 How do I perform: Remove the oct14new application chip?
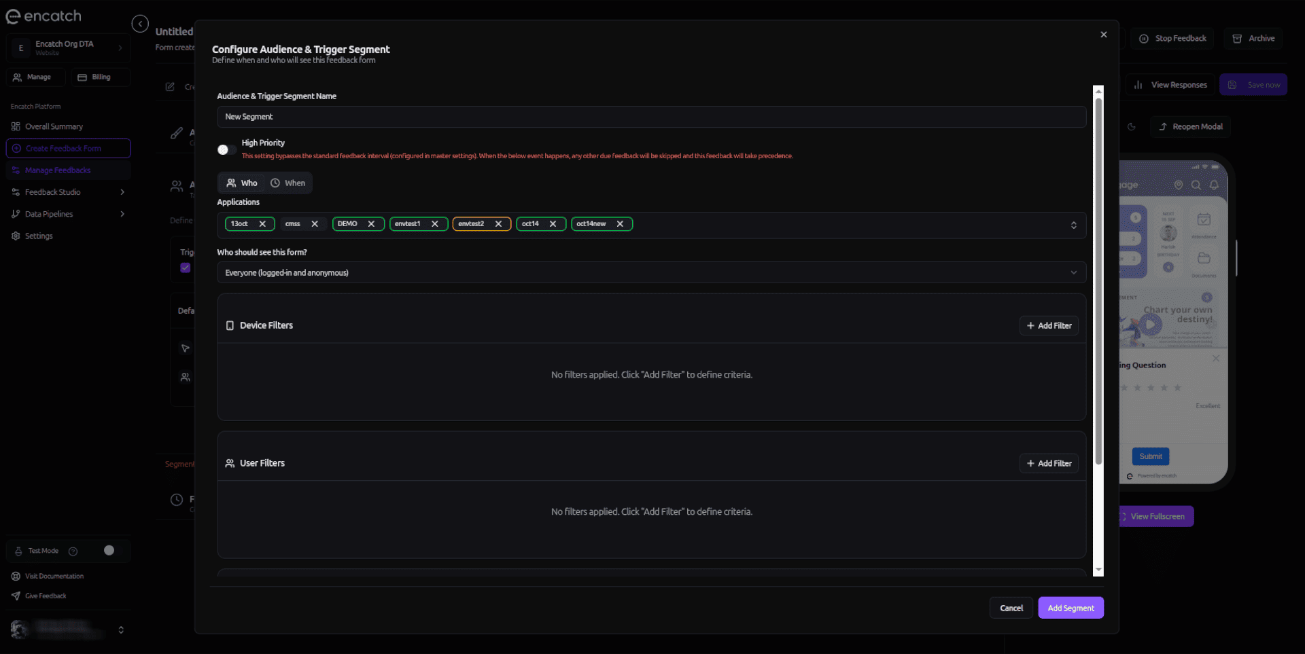tap(620, 224)
